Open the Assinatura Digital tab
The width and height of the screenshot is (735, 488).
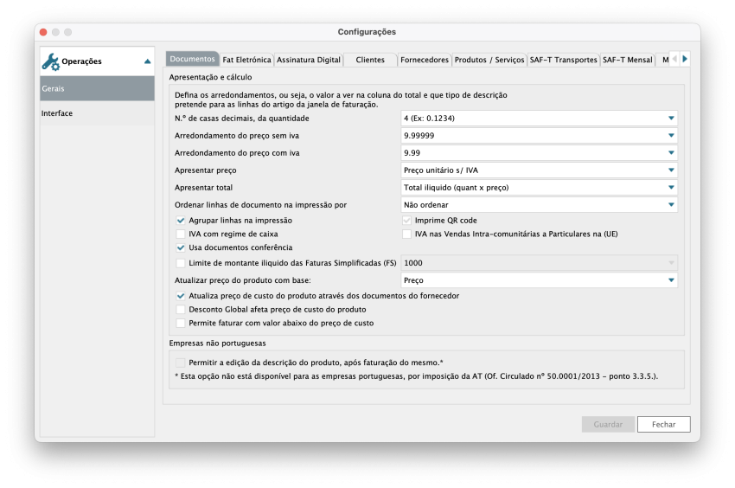pyautogui.click(x=308, y=60)
